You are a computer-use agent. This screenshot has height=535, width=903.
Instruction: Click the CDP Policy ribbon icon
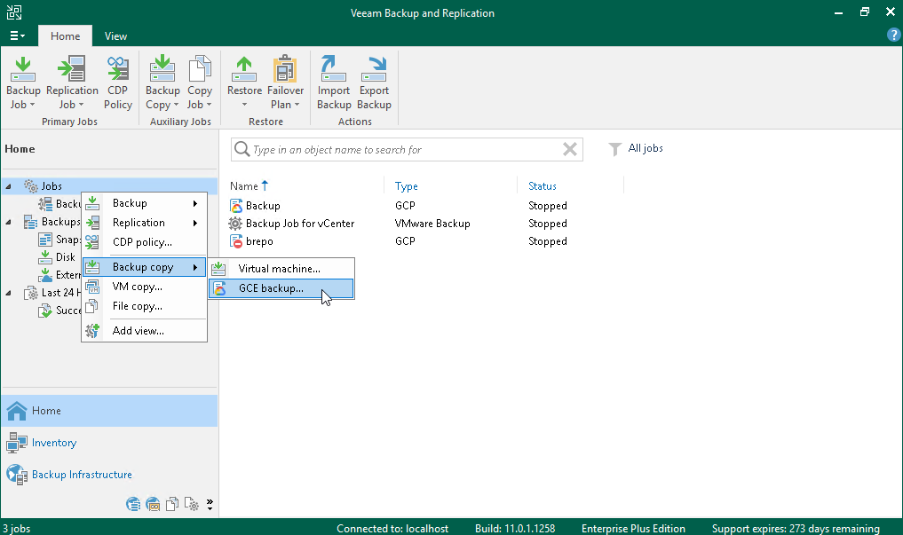click(118, 83)
